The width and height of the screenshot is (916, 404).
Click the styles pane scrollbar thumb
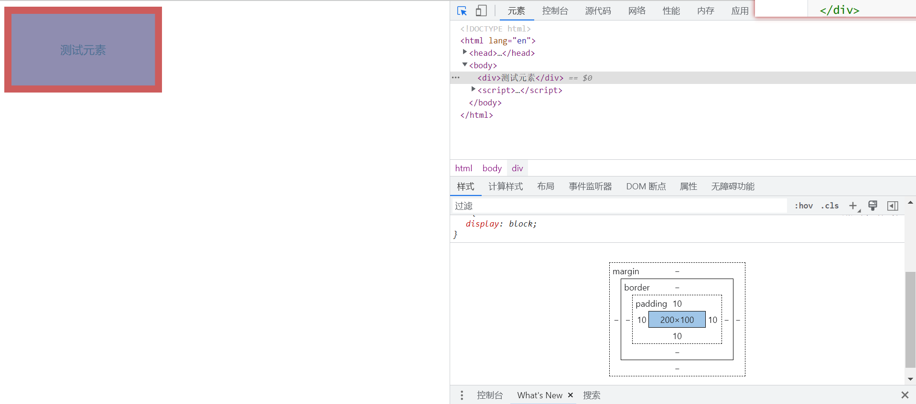(910, 320)
